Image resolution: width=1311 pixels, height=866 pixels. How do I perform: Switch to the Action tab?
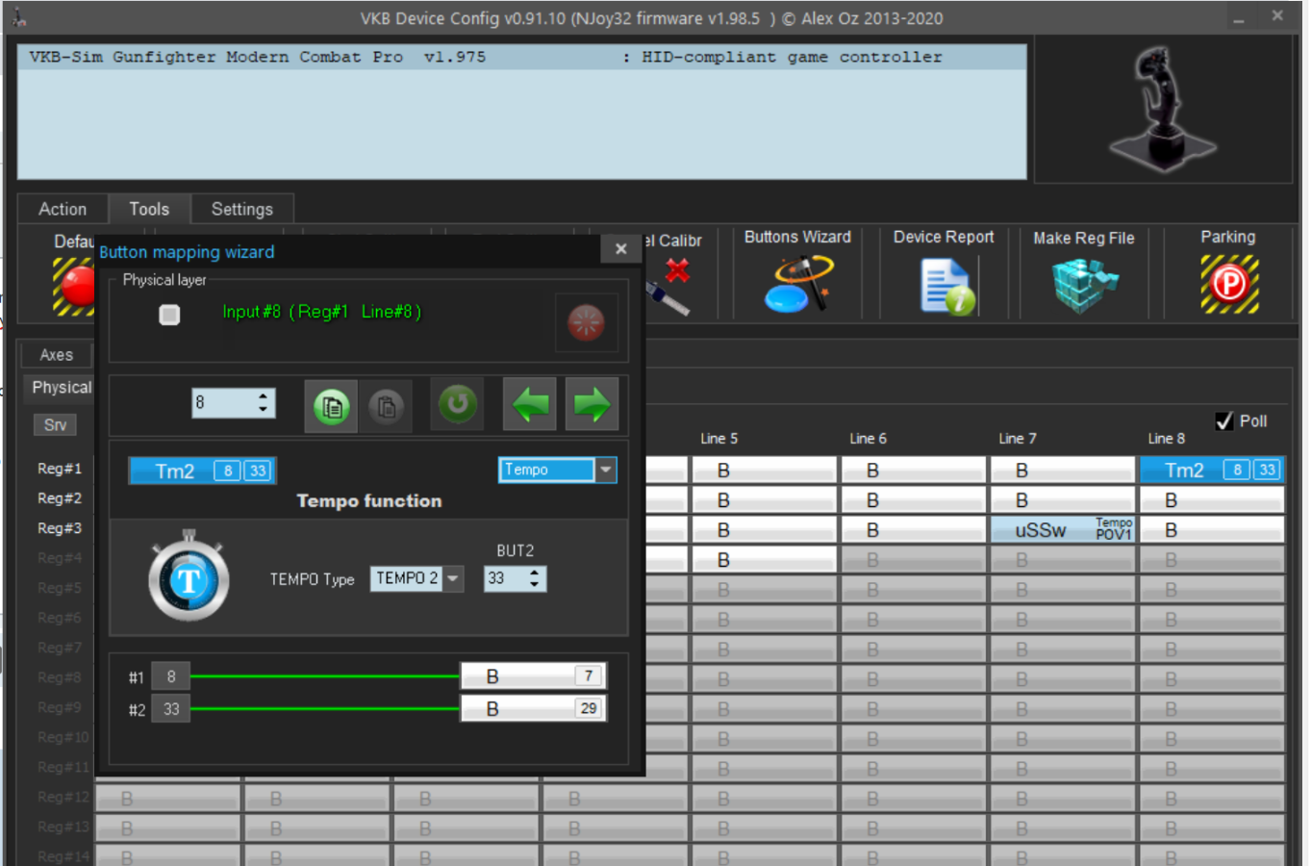point(63,209)
